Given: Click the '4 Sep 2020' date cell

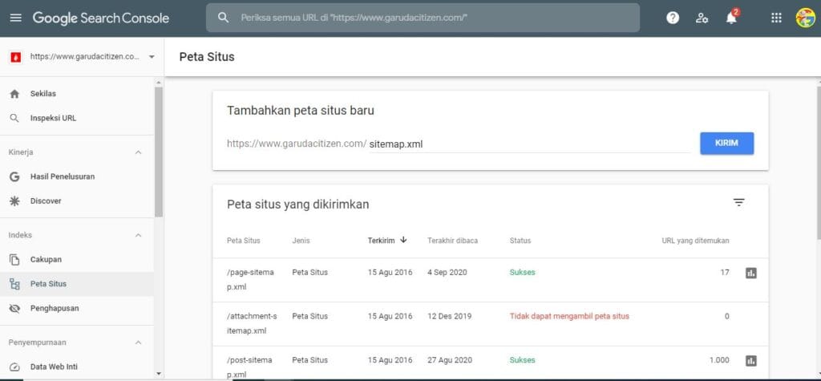Looking at the screenshot, I should 447,273.
